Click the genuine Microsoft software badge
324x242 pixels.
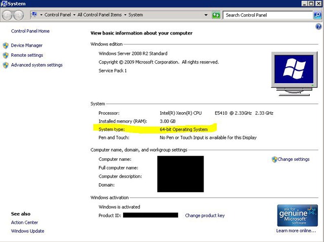pos(297,216)
